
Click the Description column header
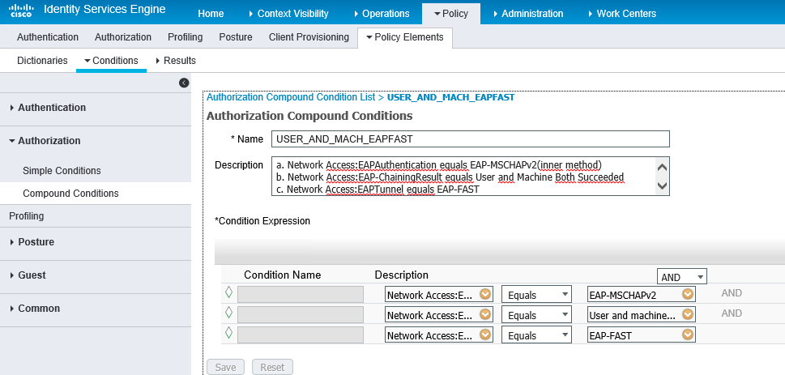402,275
